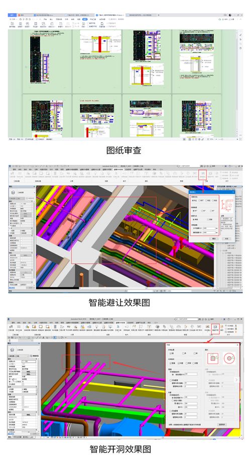Select the middle avoidance angle radio option
This screenshot has width=251, height=467.
202,211
